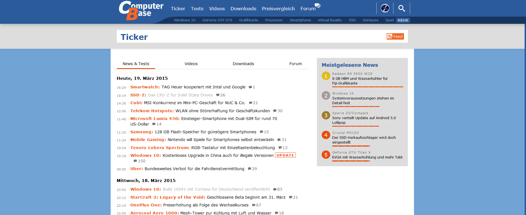Click the orange number 5 ranking badge
The image size is (526, 215).
(326, 155)
